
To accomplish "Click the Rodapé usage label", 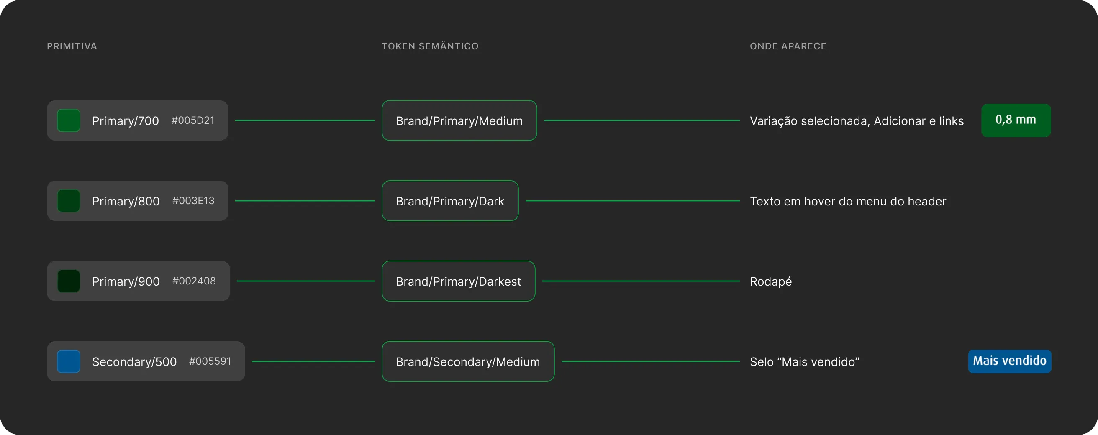I will pyautogui.click(x=771, y=281).
